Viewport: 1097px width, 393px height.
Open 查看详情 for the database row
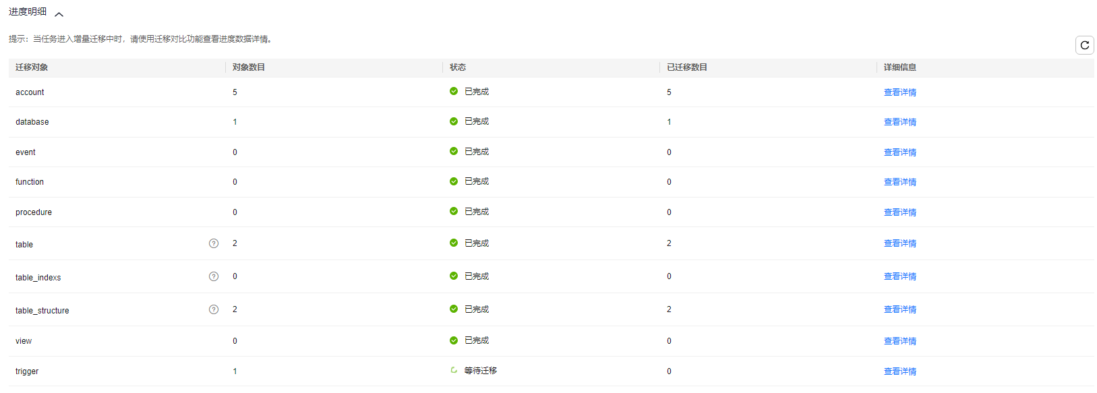pyautogui.click(x=900, y=122)
